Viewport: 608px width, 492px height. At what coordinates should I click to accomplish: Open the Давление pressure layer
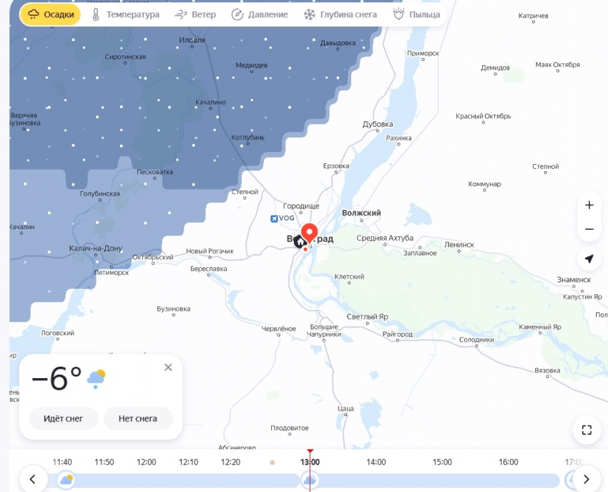point(260,14)
